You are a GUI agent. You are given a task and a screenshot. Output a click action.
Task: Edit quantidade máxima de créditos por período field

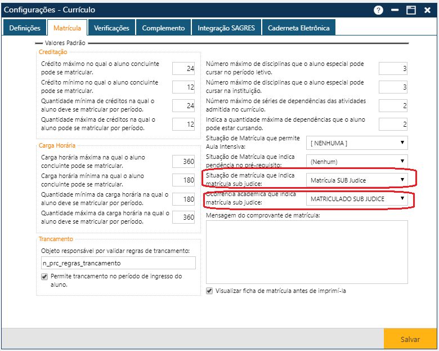point(183,124)
